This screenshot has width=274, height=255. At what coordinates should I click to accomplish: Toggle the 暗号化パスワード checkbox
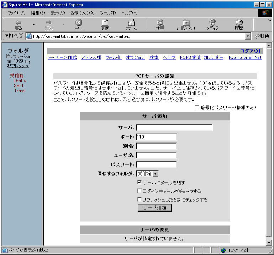(196, 107)
